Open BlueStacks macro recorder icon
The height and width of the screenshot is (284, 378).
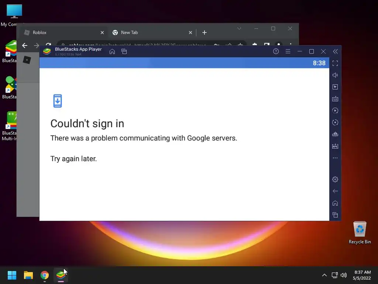click(335, 111)
